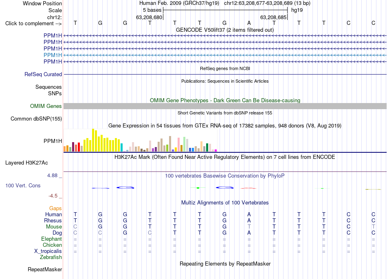Screen dimensions: 387x279
Task: Click the OMIM Genes track label
Action: pos(46,106)
